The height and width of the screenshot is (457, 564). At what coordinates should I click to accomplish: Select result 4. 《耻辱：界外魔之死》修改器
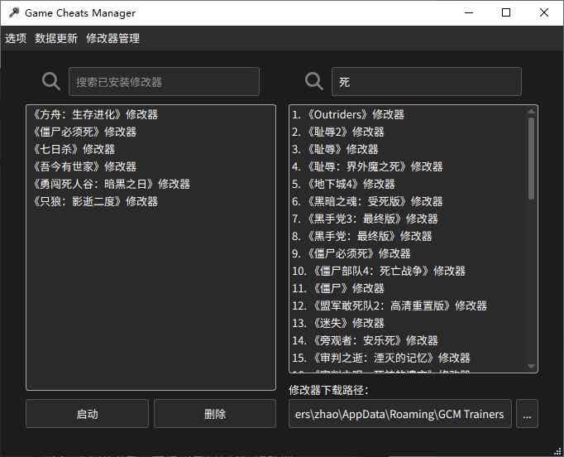[409, 166]
